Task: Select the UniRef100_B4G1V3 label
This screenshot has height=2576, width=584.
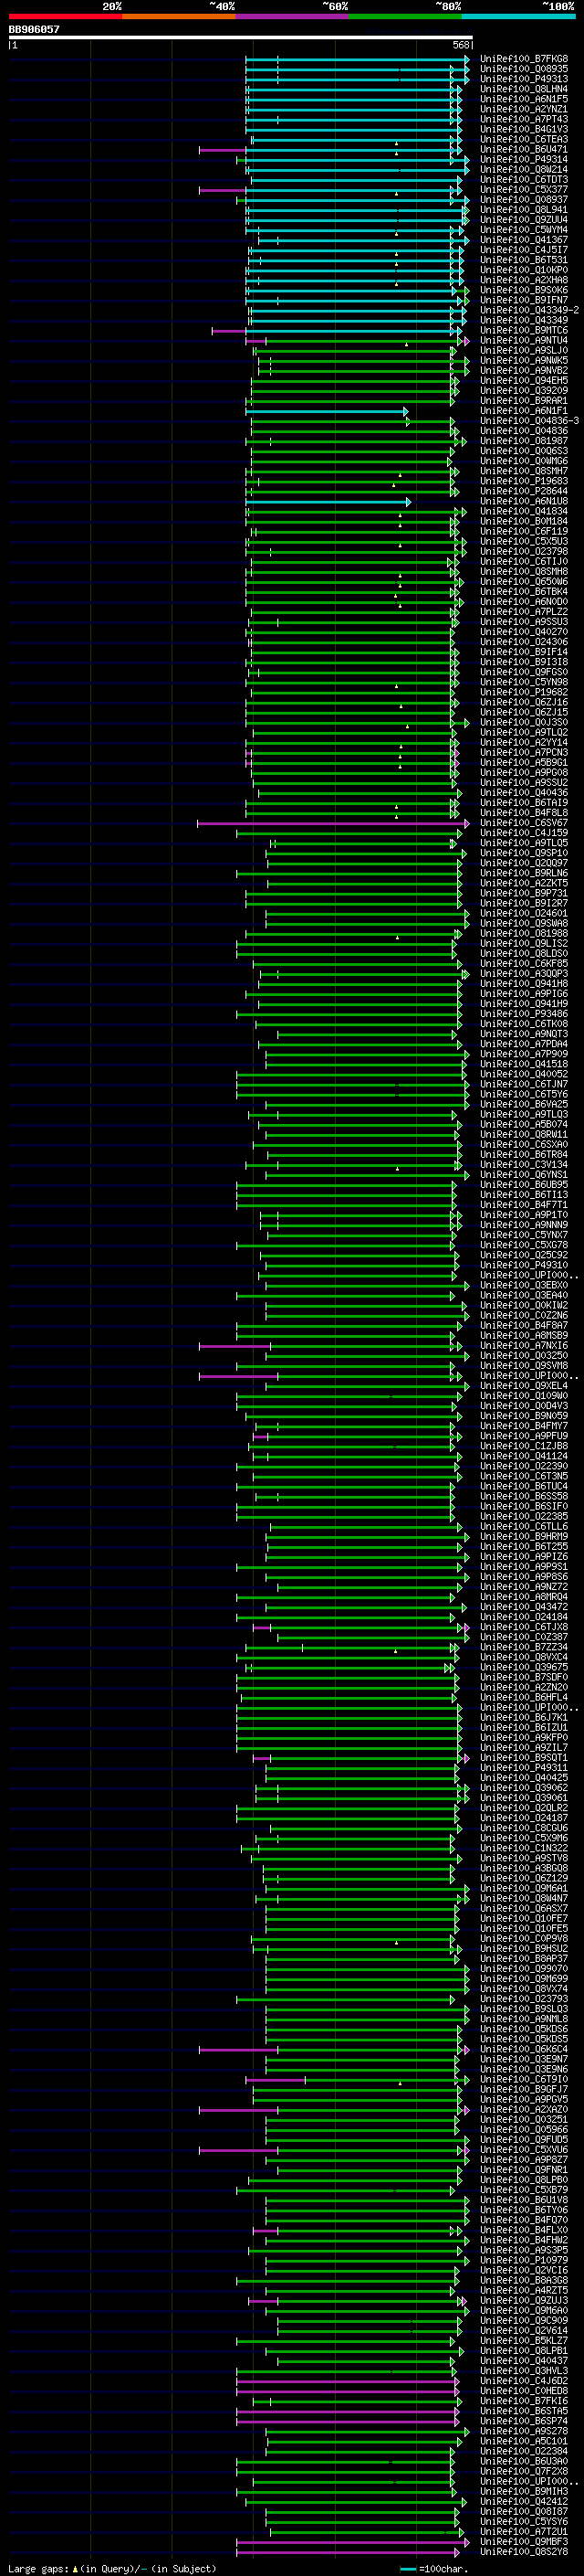Action: pyautogui.click(x=524, y=129)
